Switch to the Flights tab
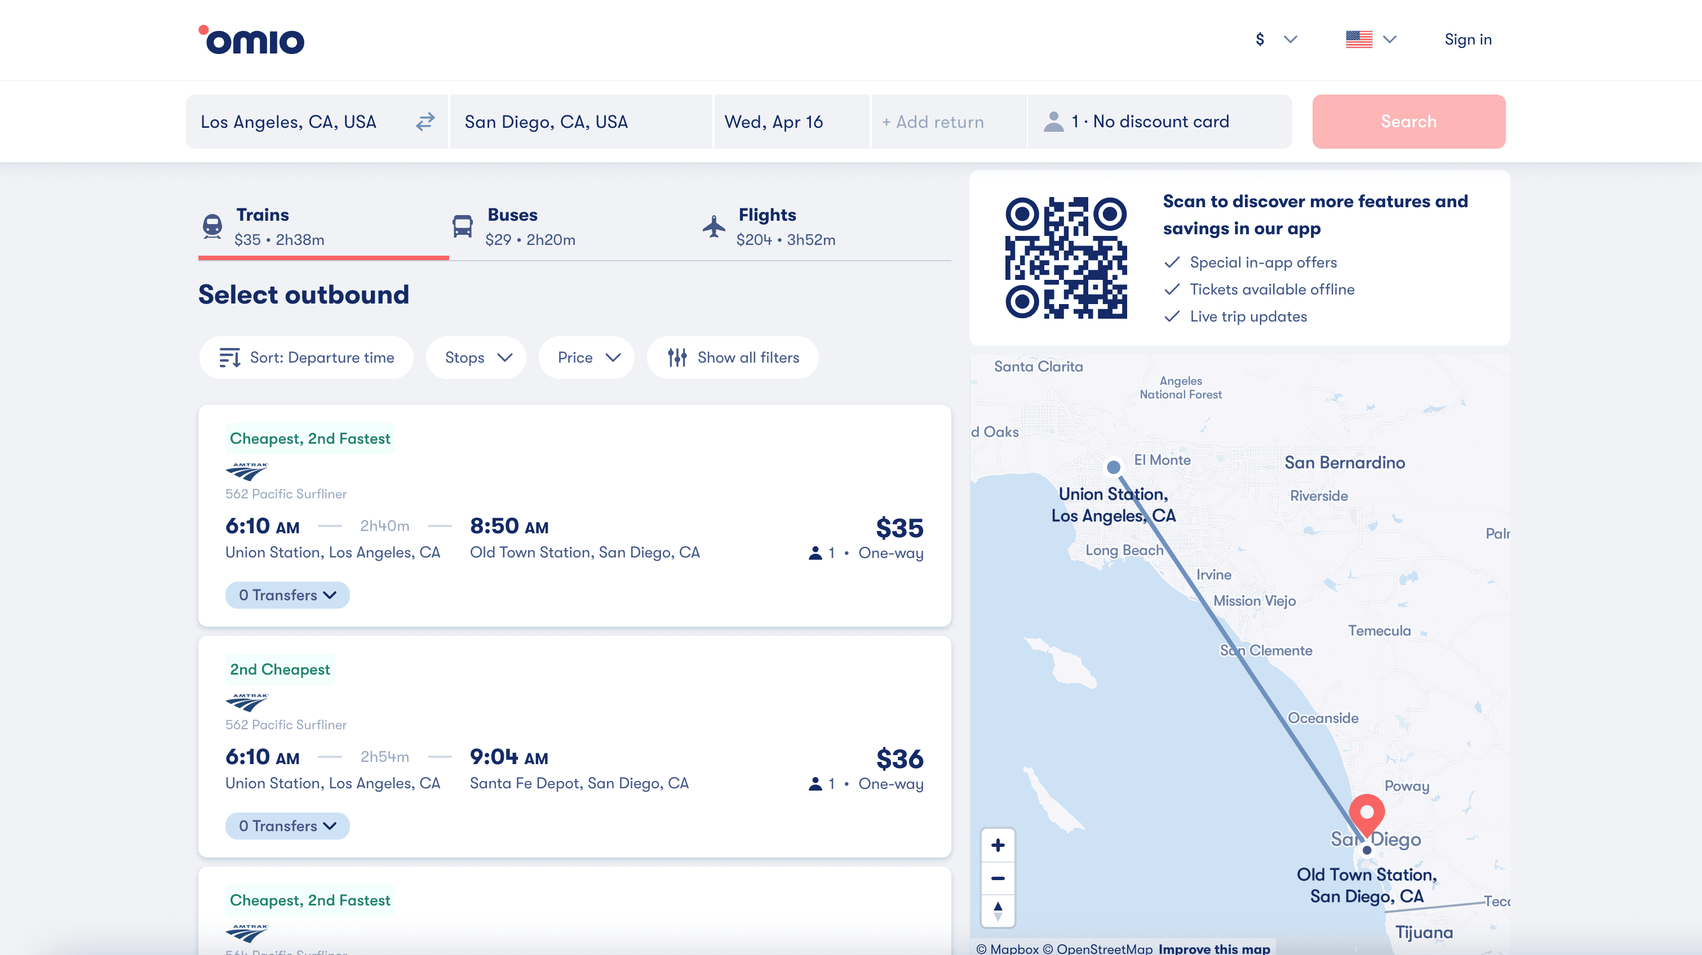The image size is (1702, 955). [x=826, y=227]
